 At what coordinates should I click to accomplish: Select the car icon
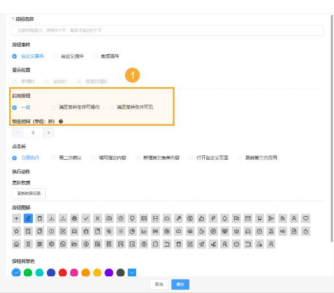coord(74,231)
